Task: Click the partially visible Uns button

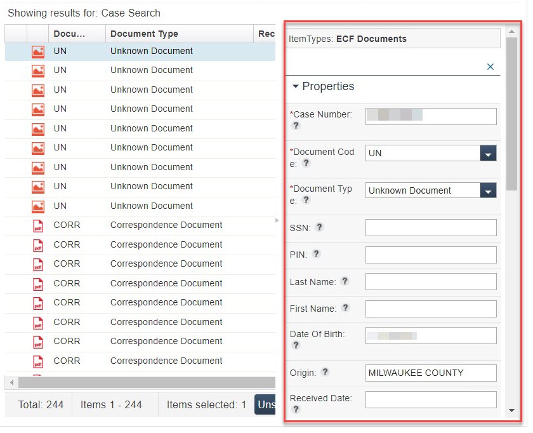Action: point(265,404)
